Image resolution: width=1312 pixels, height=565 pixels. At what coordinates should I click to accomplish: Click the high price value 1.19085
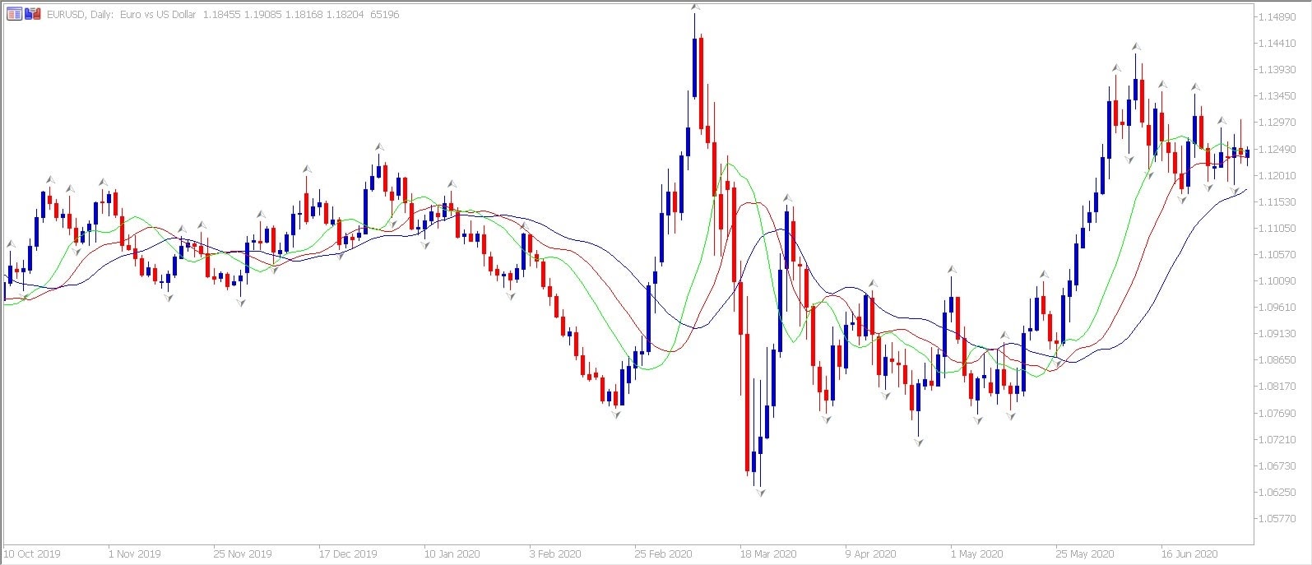pos(262,14)
